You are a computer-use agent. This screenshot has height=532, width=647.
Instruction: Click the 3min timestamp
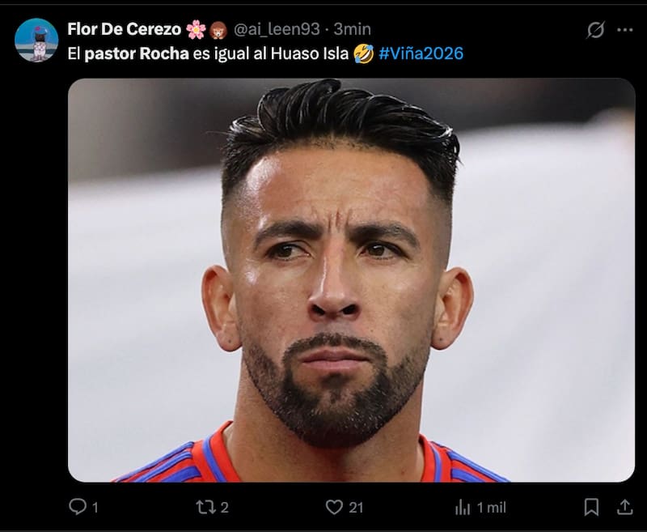pyautogui.click(x=353, y=30)
